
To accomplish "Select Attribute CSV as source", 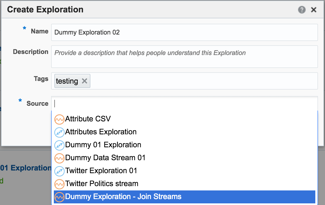I will (88, 119).
